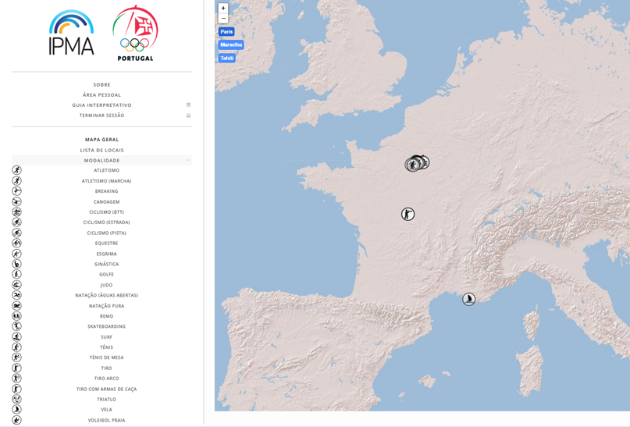Center the map on Tahiti
Viewport: 630px width, 427px height.
click(226, 58)
